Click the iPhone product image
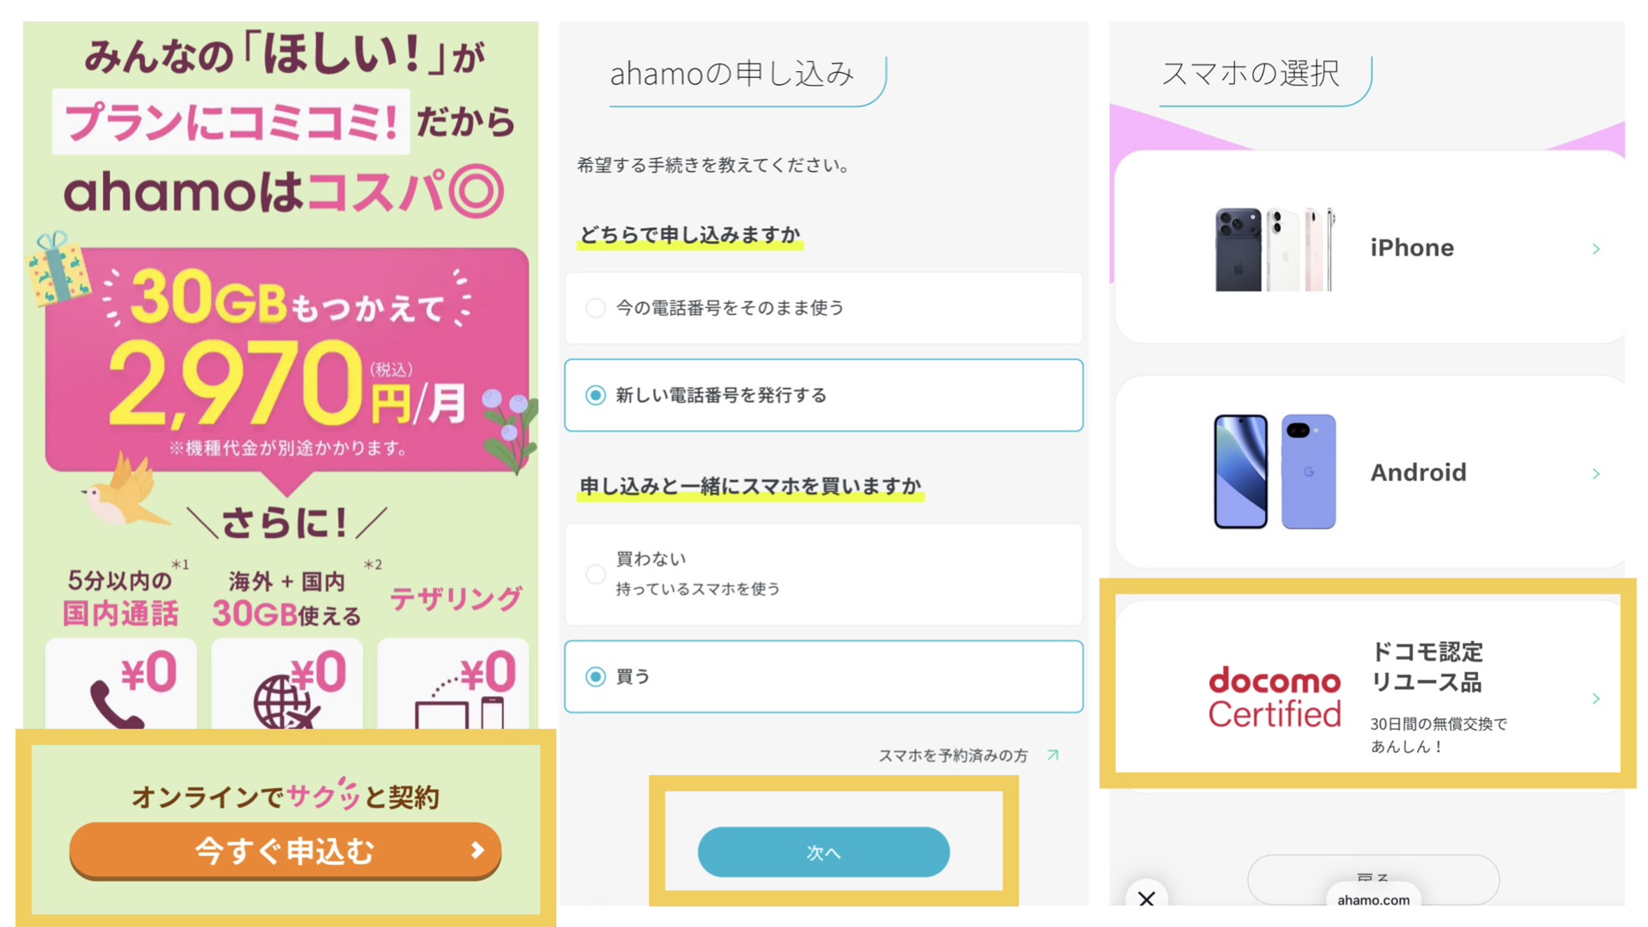 pos(1275,249)
